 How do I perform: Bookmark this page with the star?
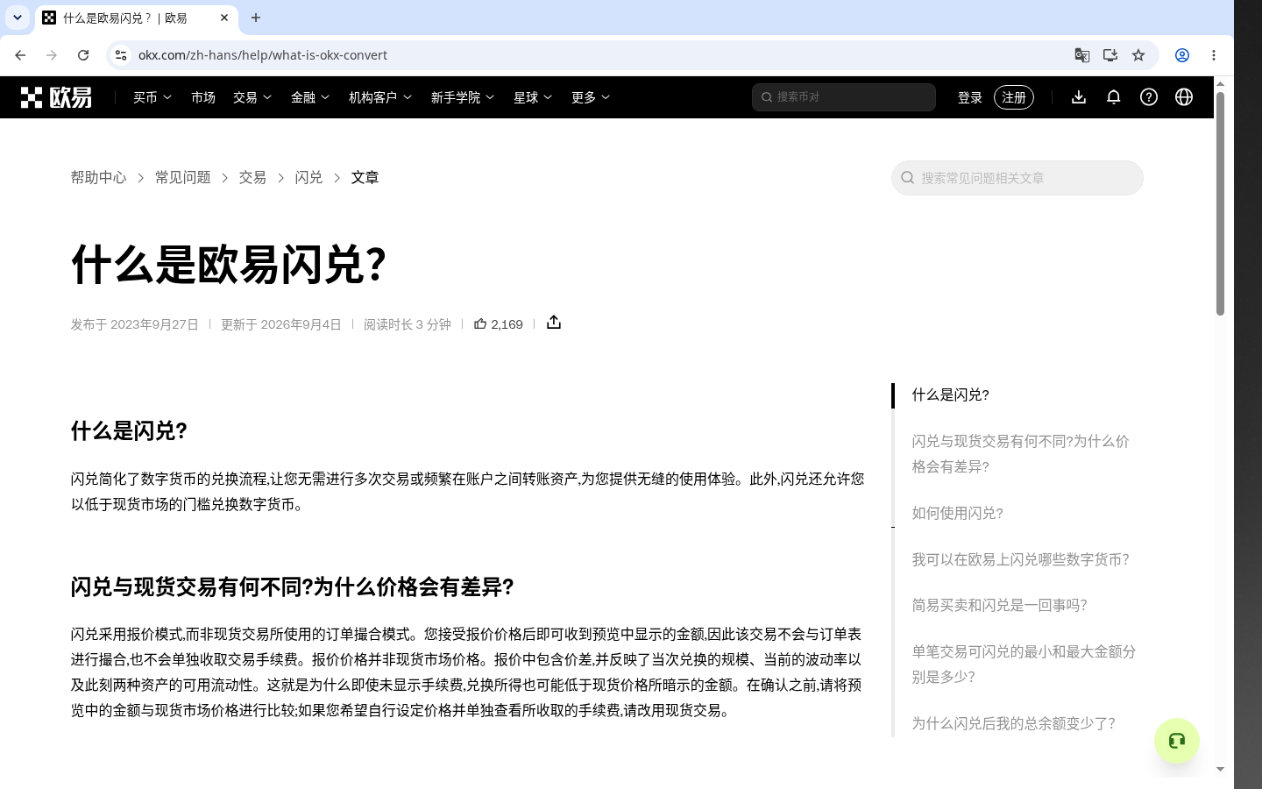click(1138, 55)
